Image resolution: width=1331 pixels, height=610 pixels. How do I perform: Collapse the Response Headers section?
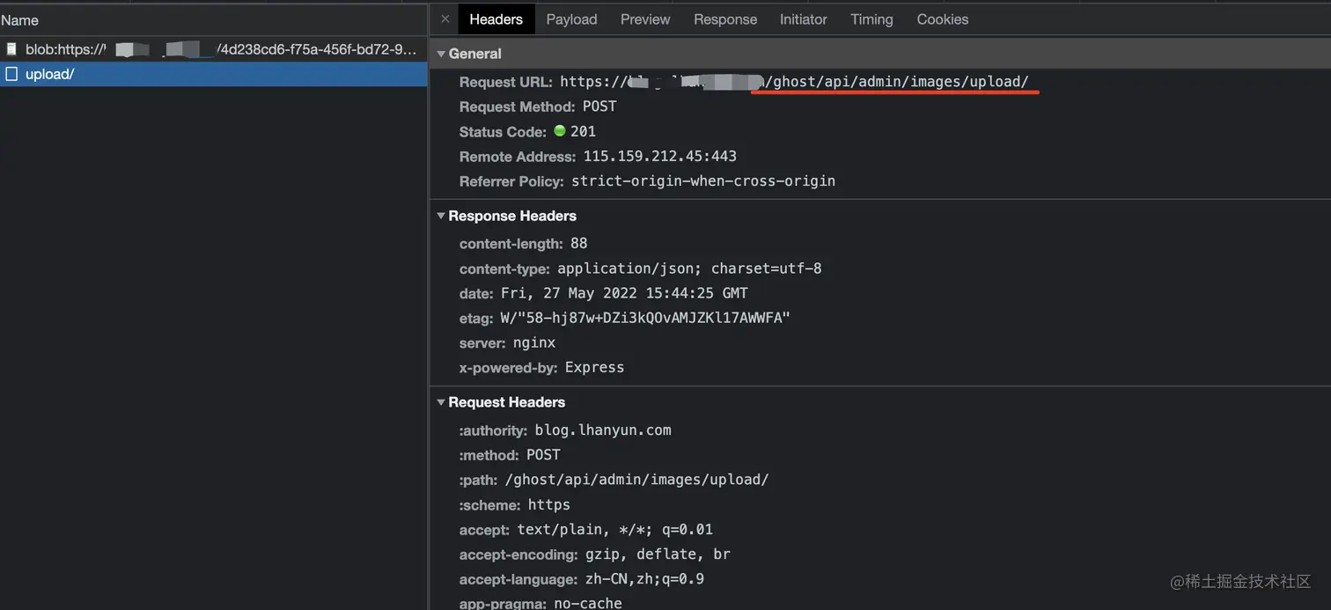[441, 216]
